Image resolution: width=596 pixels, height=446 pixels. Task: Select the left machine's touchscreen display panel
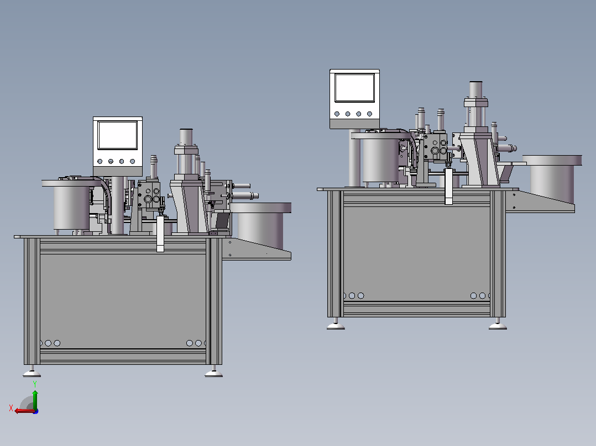pyautogui.click(x=117, y=135)
